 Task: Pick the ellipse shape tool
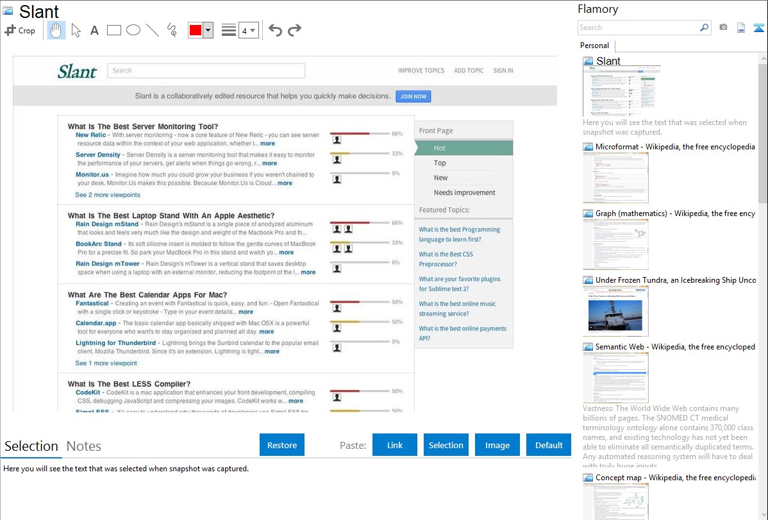click(x=133, y=30)
